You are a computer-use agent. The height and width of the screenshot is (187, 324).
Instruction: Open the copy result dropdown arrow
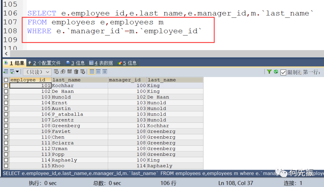point(17,72)
